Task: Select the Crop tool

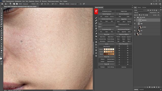Action: pos(2,17)
